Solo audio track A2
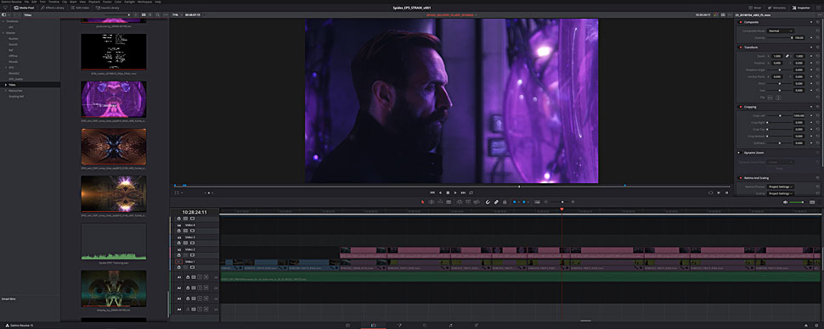 coord(200,287)
